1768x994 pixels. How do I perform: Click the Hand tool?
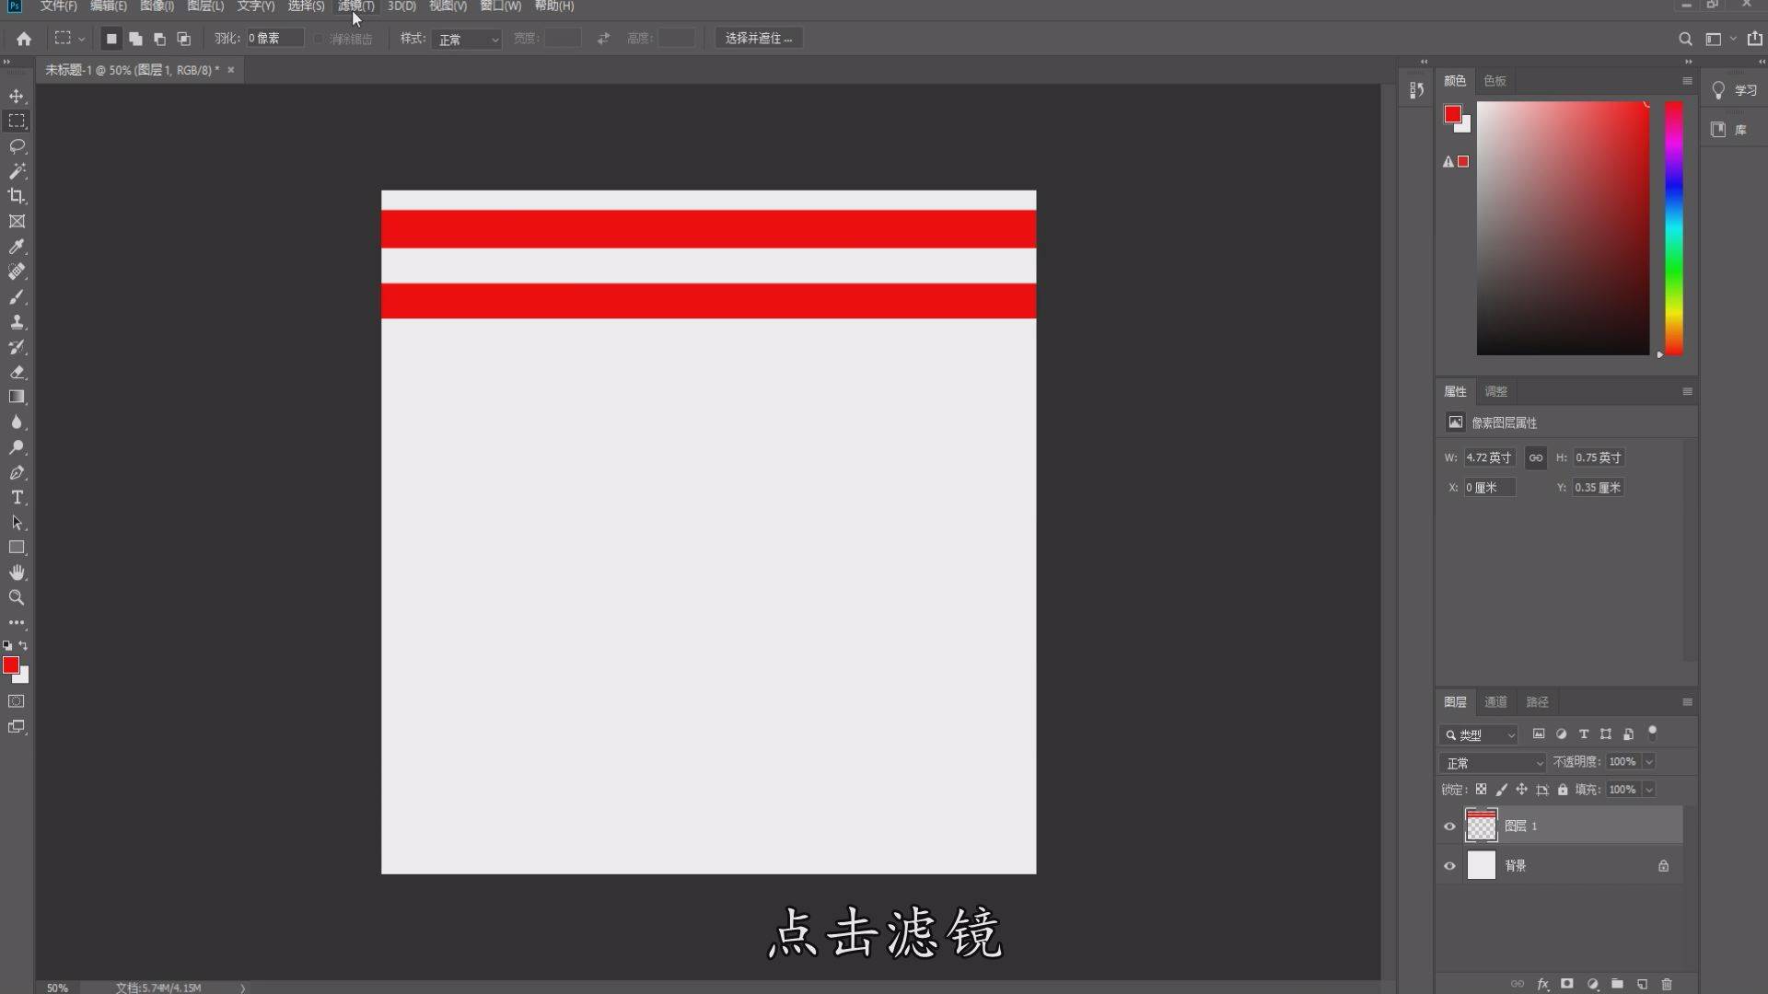[17, 572]
